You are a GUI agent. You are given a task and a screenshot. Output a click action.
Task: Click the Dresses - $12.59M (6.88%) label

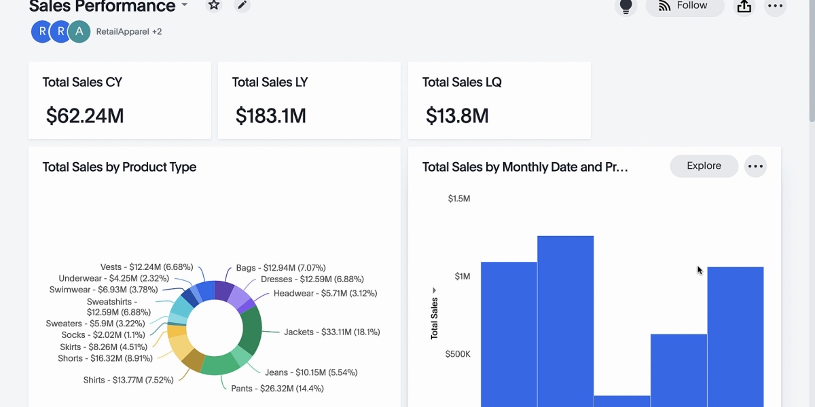click(x=312, y=279)
